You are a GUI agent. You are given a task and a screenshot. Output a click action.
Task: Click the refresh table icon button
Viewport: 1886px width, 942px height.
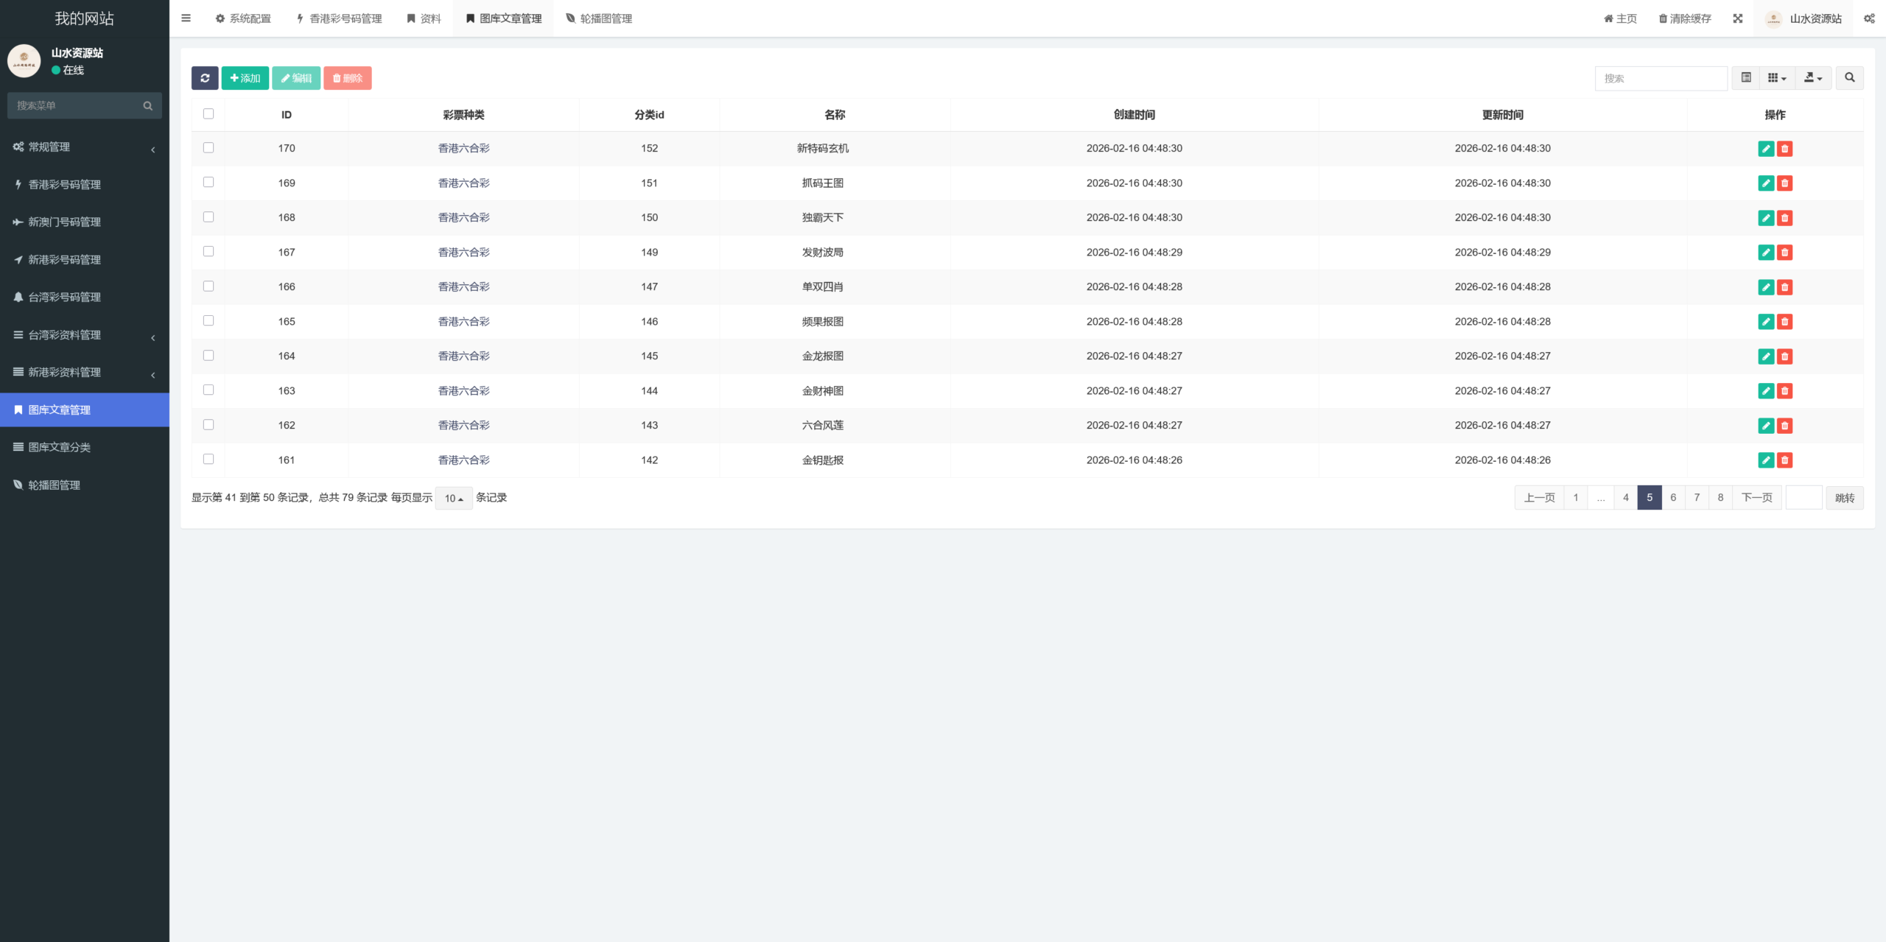205,78
